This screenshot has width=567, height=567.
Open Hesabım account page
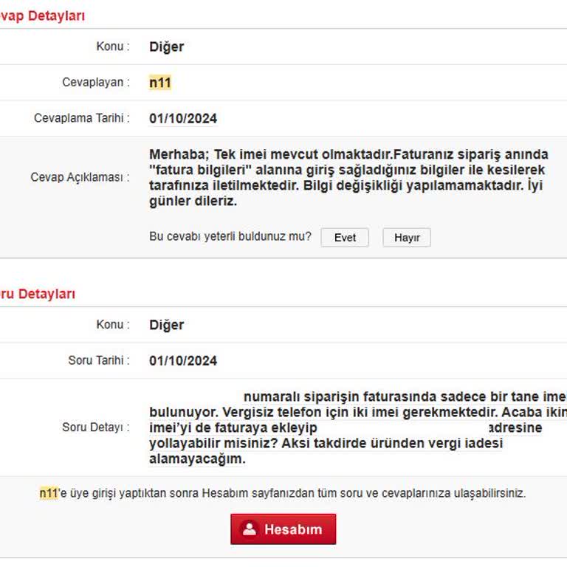click(x=283, y=529)
